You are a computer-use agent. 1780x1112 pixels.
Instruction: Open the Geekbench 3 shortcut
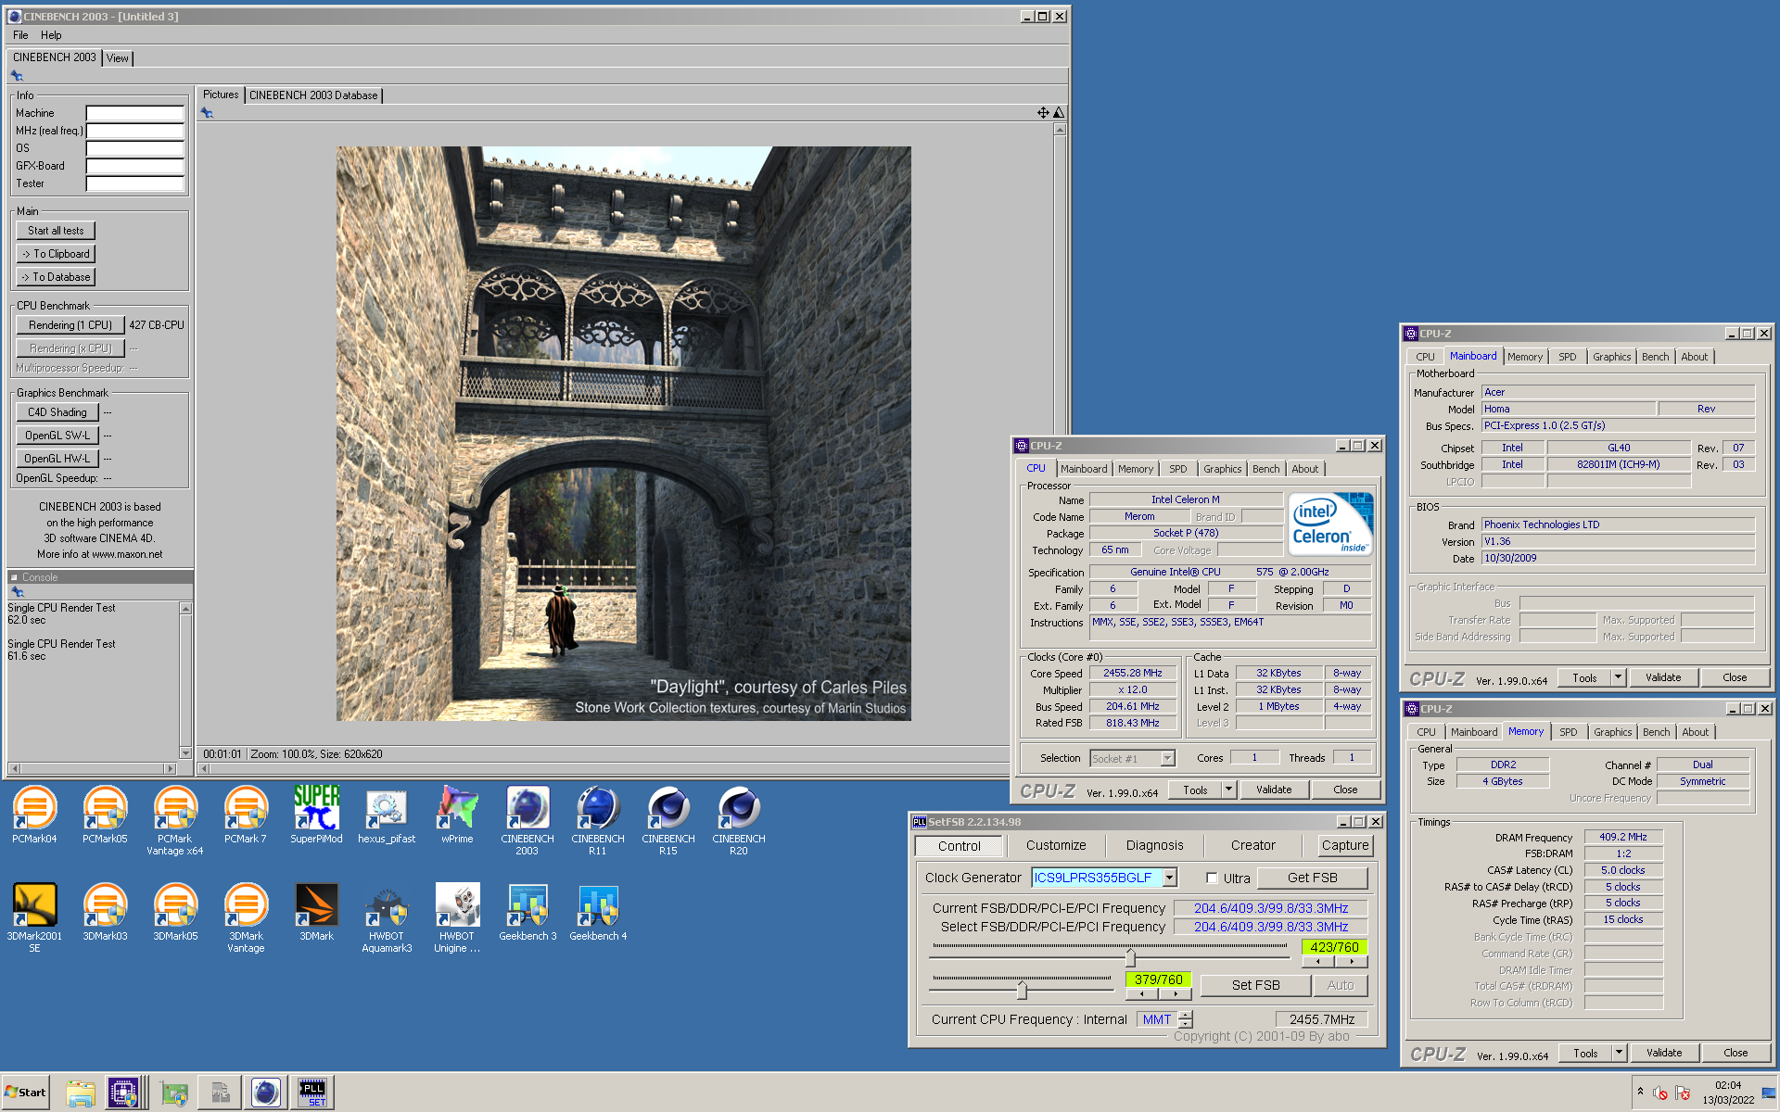(x=528, y=912)
